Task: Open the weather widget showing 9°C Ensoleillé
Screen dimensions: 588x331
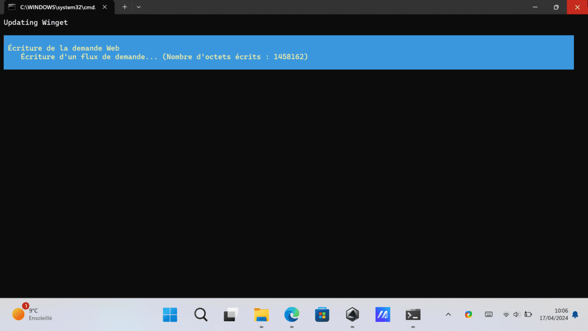Action: (32, 314)
